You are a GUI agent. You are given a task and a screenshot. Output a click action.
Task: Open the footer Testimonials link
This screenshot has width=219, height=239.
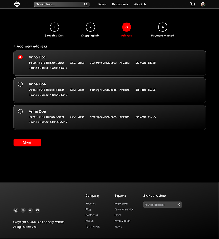pyautogui.click(x=93, y=227)
